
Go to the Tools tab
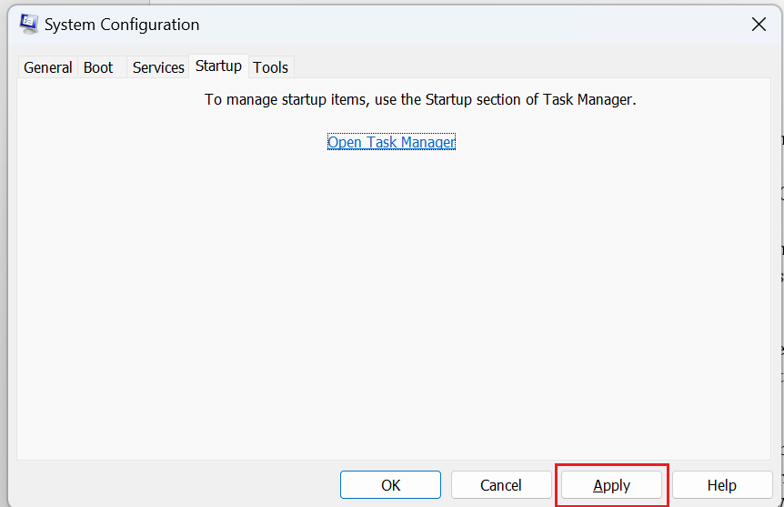click(x=270, y=67)
